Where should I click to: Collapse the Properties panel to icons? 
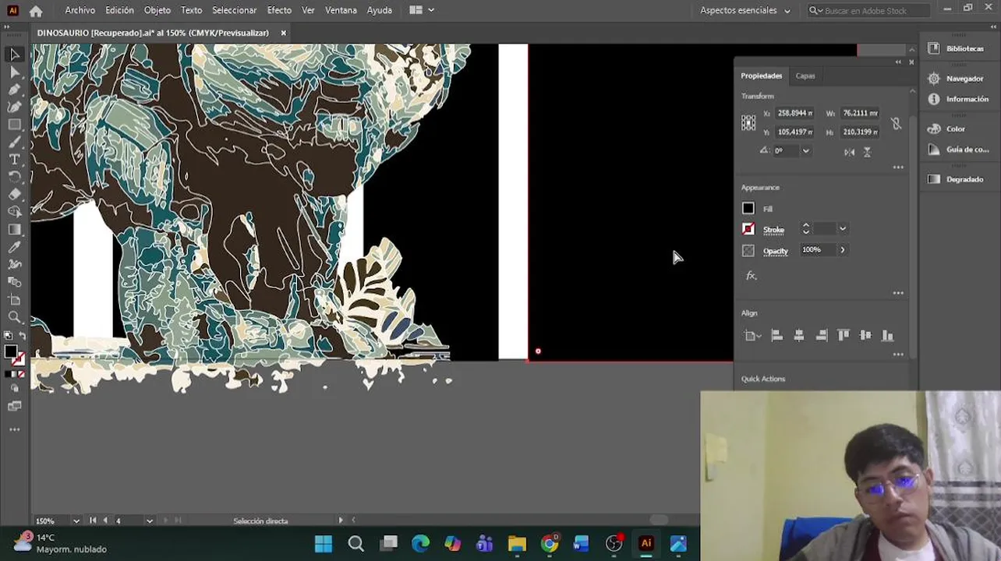(x=898, y=62)
